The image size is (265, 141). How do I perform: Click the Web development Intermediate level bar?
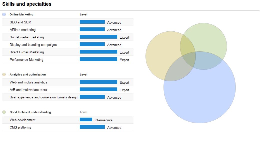point(86,119)
